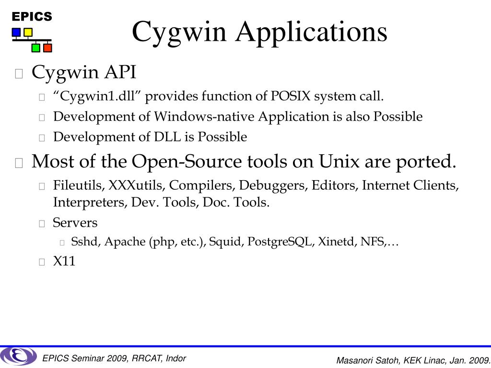Select the line about "Cygwin1.dll" POSIX system call

coord(218,96)
